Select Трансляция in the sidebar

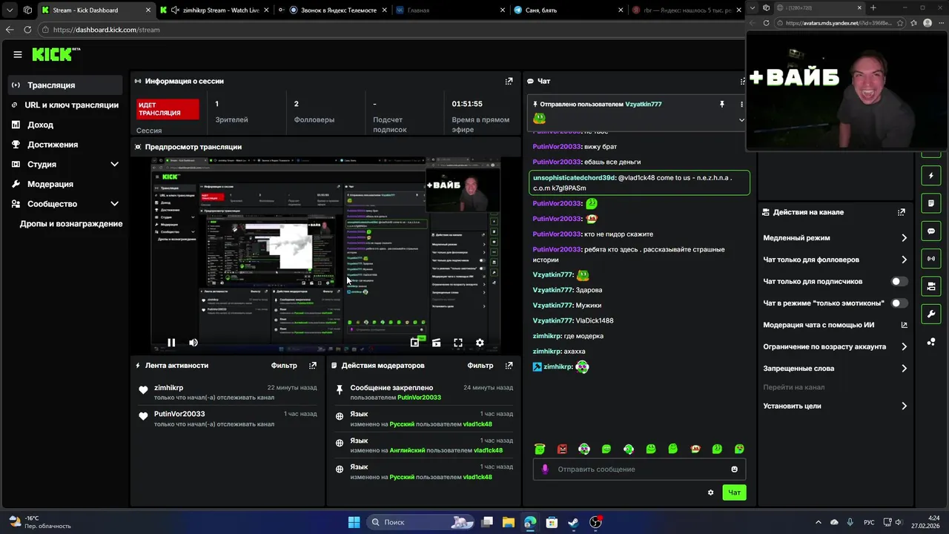pyautogui.click(x=67, y=85)
